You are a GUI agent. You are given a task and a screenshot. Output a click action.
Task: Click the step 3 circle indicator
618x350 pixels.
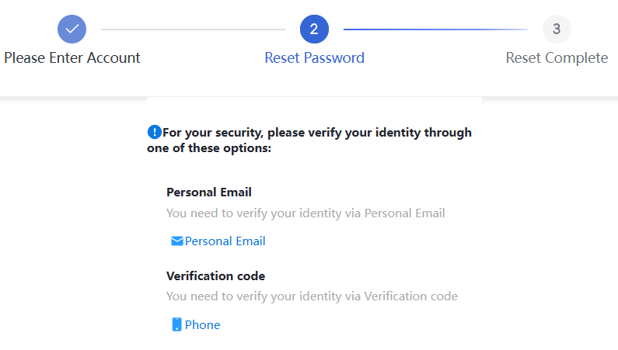[557, 29]
